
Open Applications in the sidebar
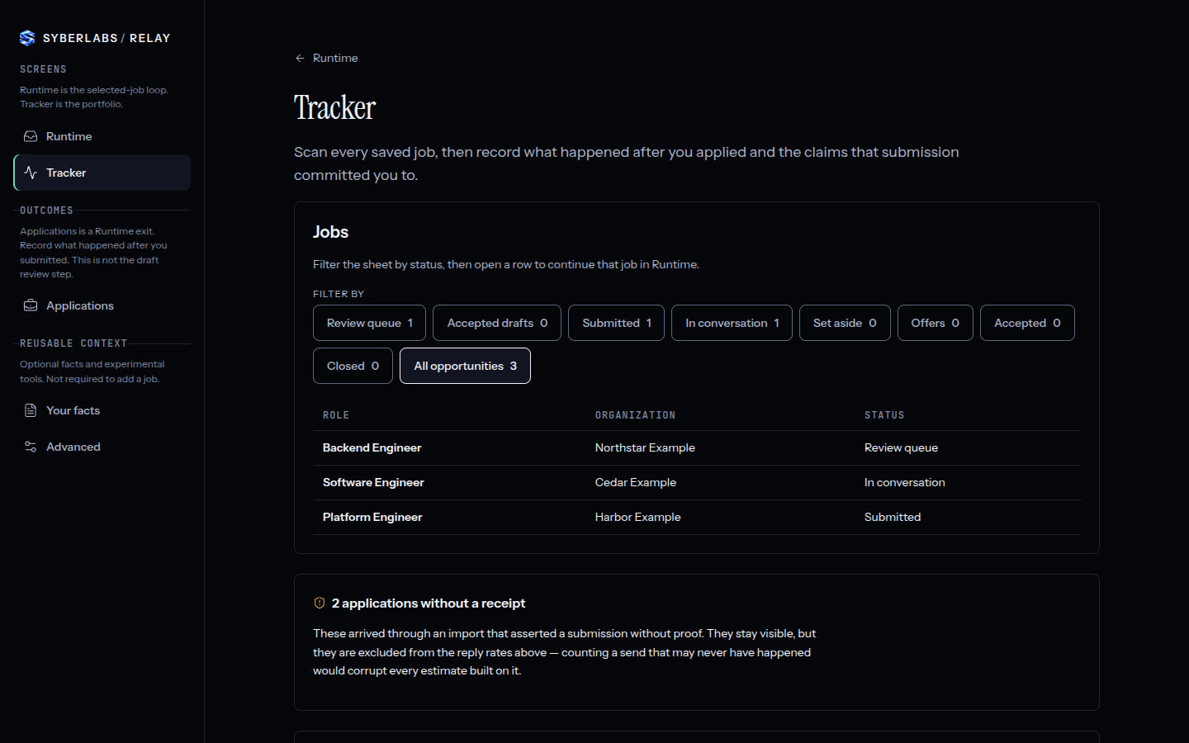pos(102,305)
